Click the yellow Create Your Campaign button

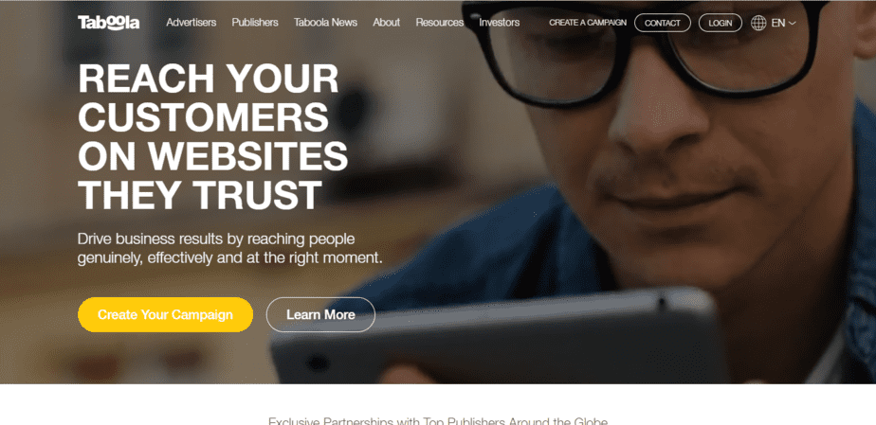(165, 314)
